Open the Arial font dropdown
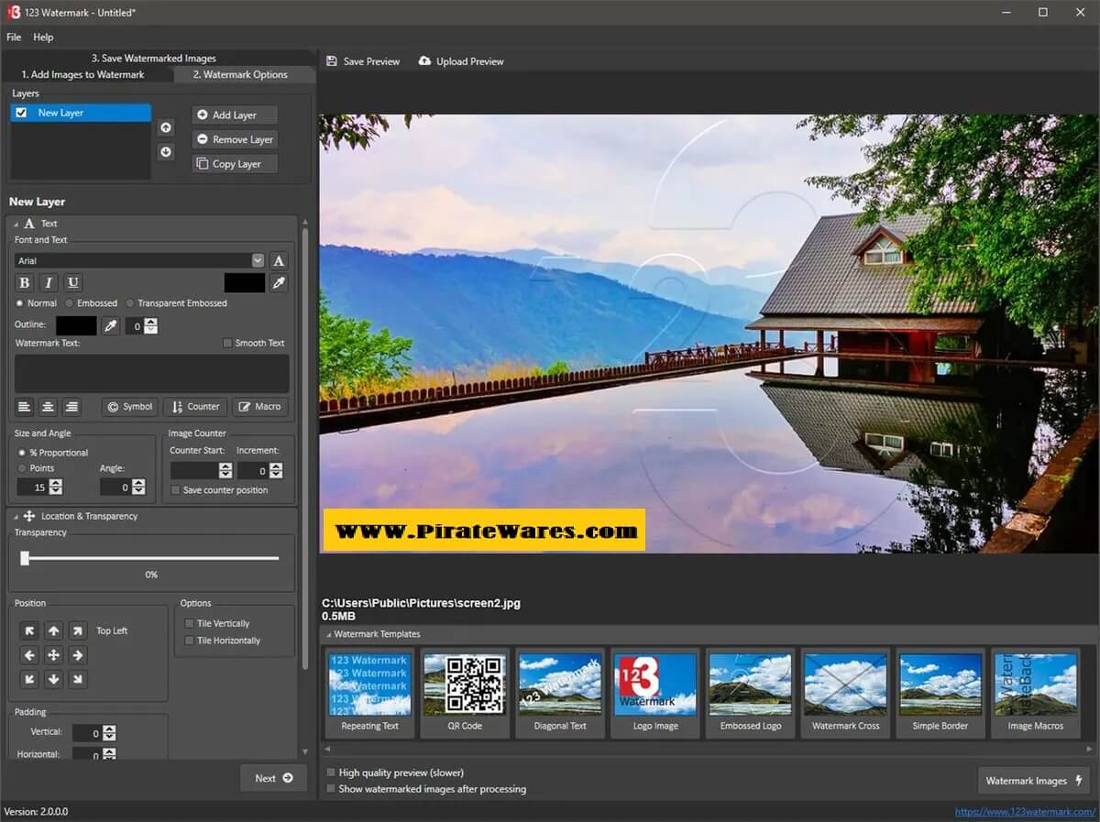1100x822 pixels. click(x=258, y=261)
